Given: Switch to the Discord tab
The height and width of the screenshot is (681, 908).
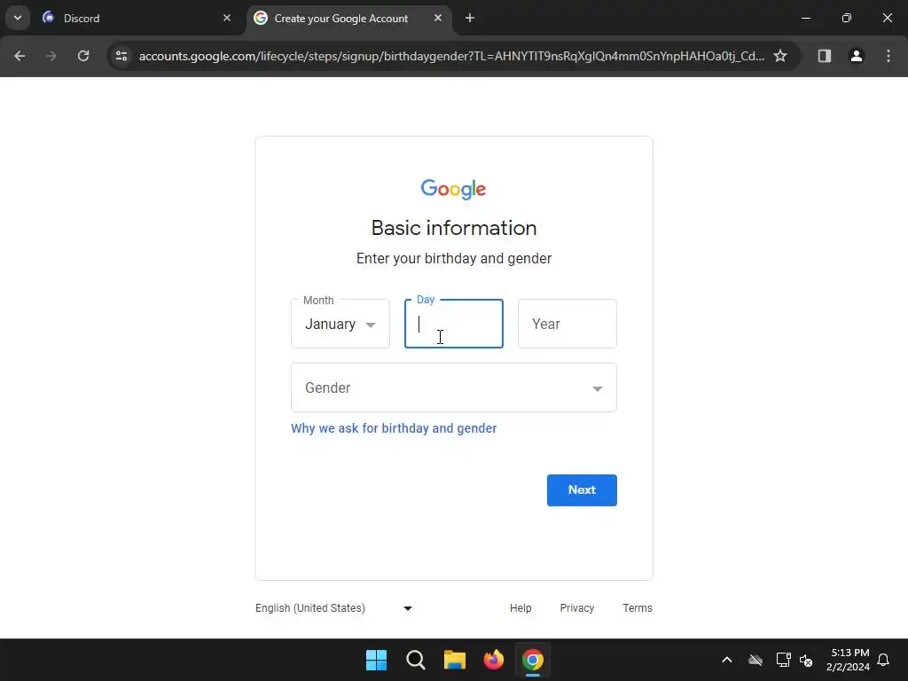Looking at the screenshot, I should [137, 18].
